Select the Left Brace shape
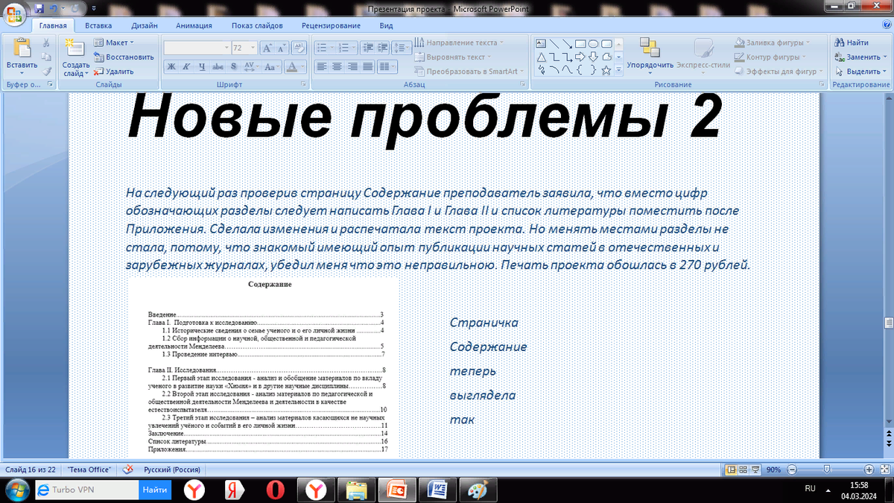This screenshot has width=894, height=503. click(580, 70)
